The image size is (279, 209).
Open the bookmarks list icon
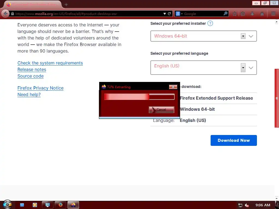click(243, 14)
